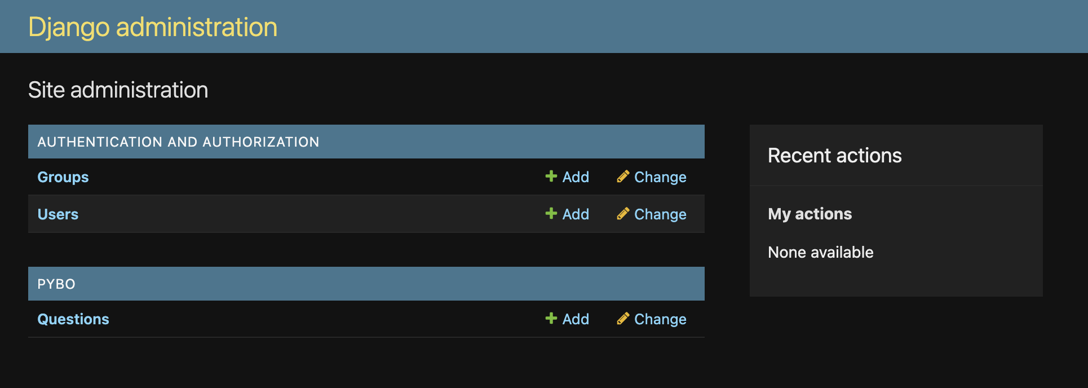The image size is (1088, 388).
Task: Select the Add text link for Users
Action: coord(576,214)
